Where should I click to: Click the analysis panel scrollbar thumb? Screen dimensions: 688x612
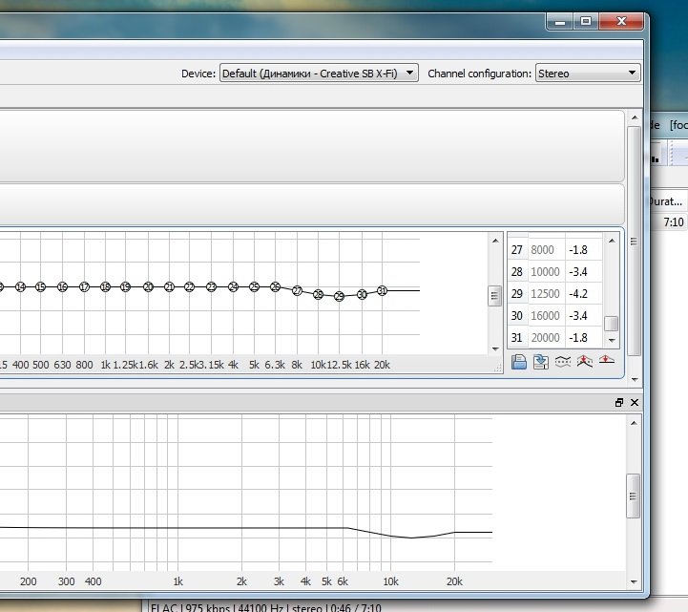pos(634,496)
